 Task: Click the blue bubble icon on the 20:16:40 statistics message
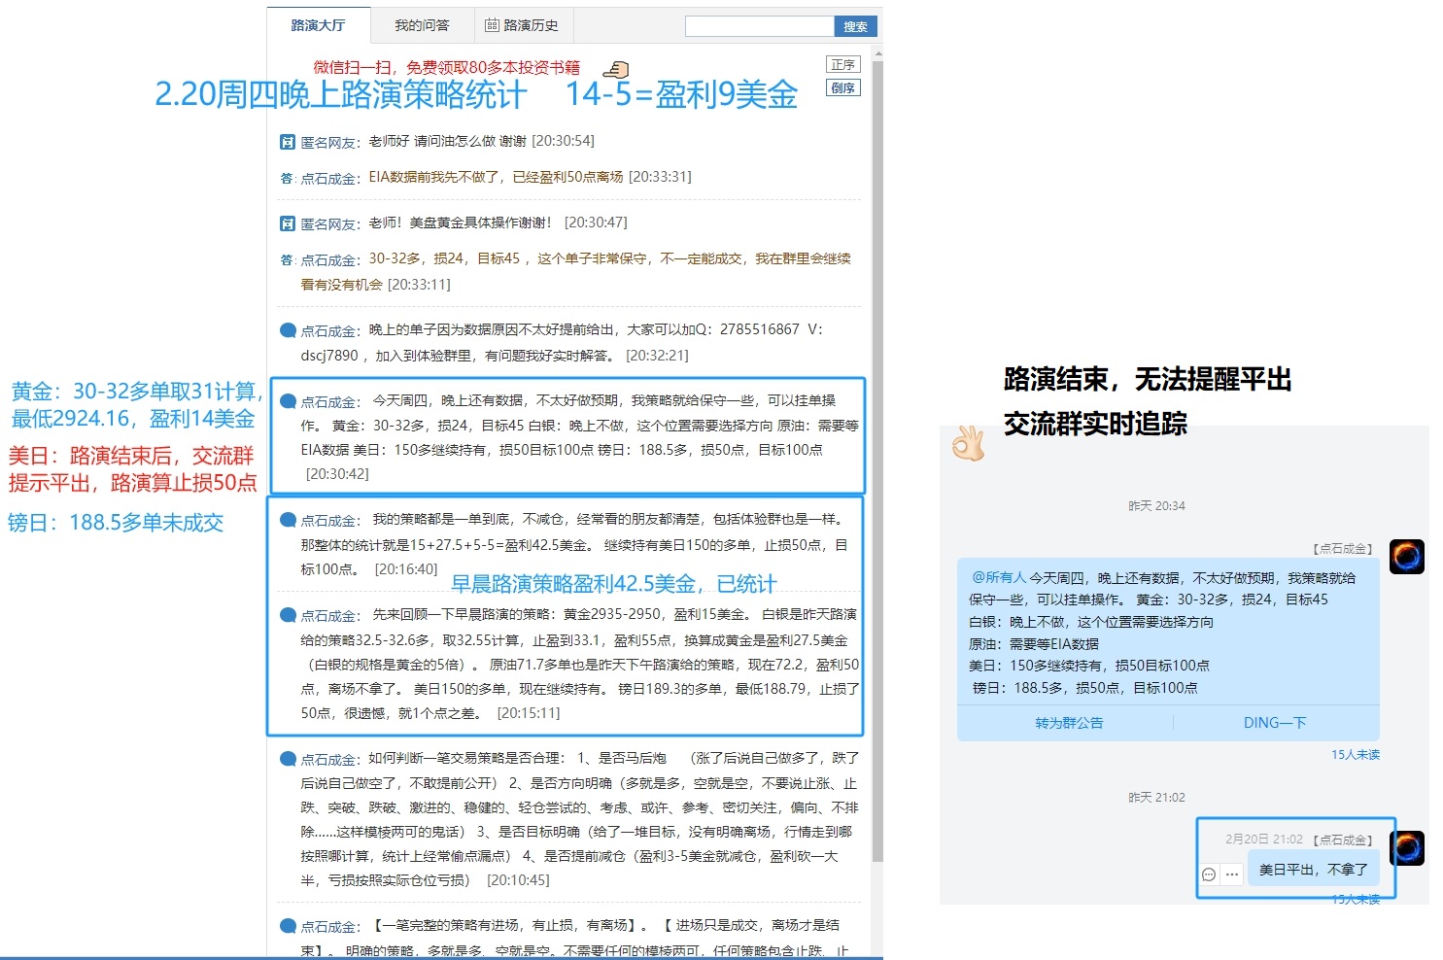[288, 519]
